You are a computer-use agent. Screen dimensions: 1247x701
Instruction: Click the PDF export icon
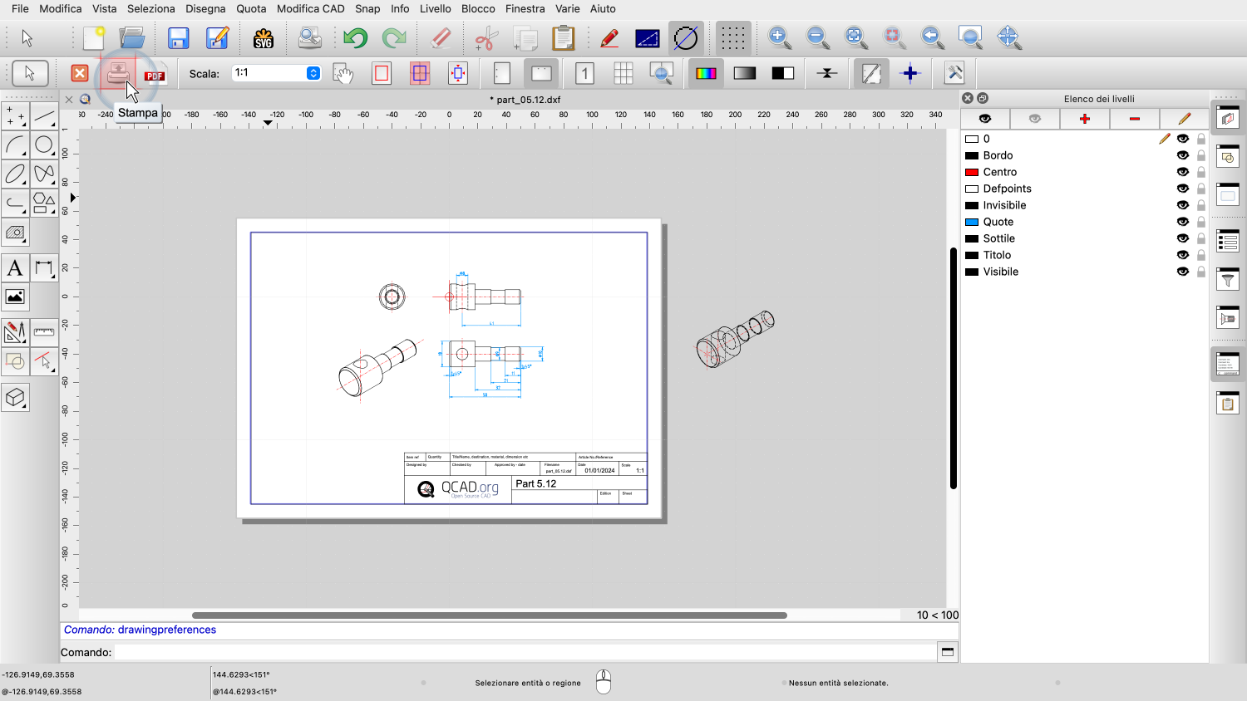(x=155, y=74)
